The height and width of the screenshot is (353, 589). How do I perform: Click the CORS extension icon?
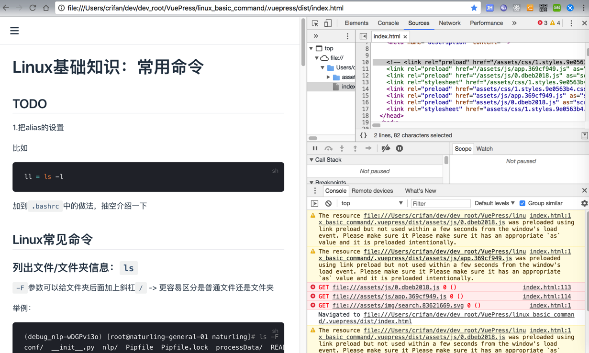tap(556, 8)
